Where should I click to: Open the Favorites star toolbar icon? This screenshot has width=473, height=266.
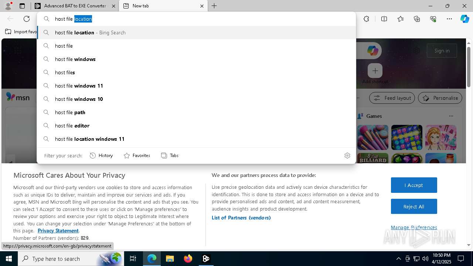pos(401,19)
